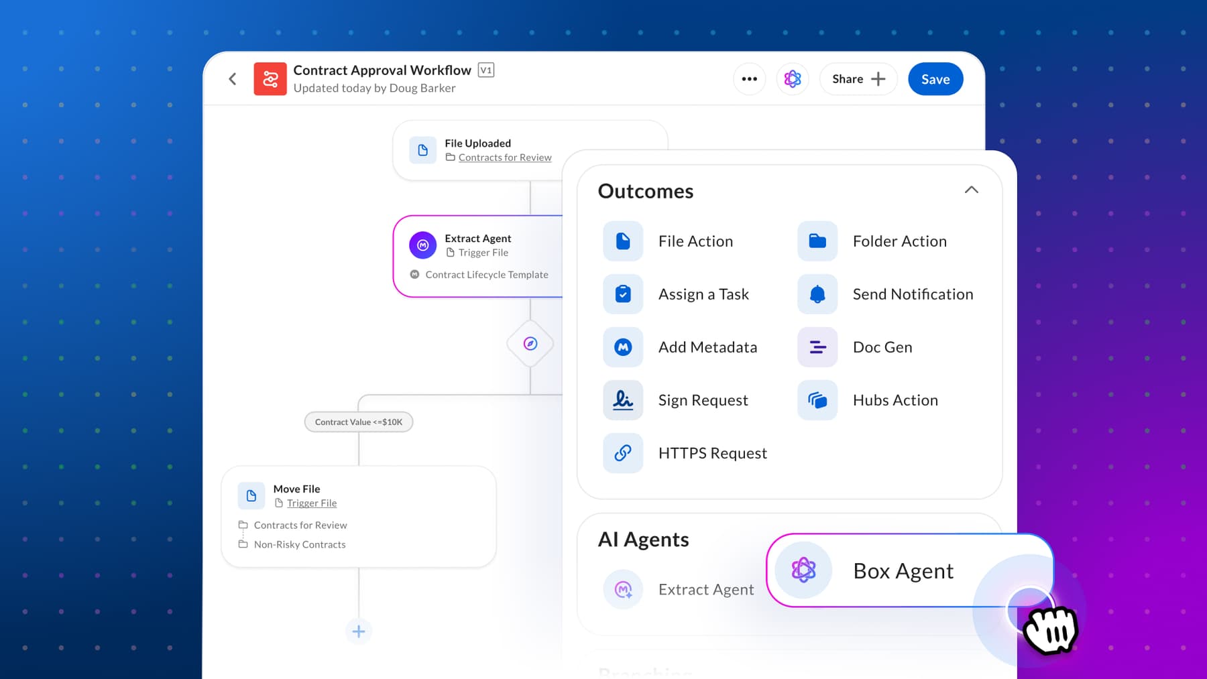
Task: Select the File Uploaded trigger file icon
Action: (x=423, y=150)
